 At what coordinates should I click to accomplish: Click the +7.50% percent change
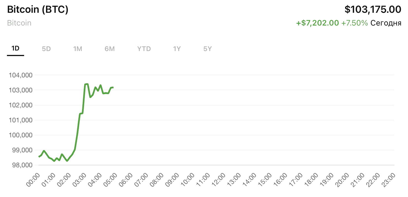coord(355,23)
